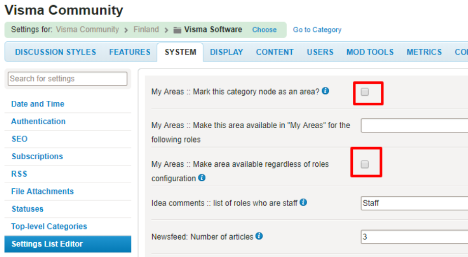Screen dimensions: 468x257
Task: Switch to the Features tab
Action: coord(130,52)
